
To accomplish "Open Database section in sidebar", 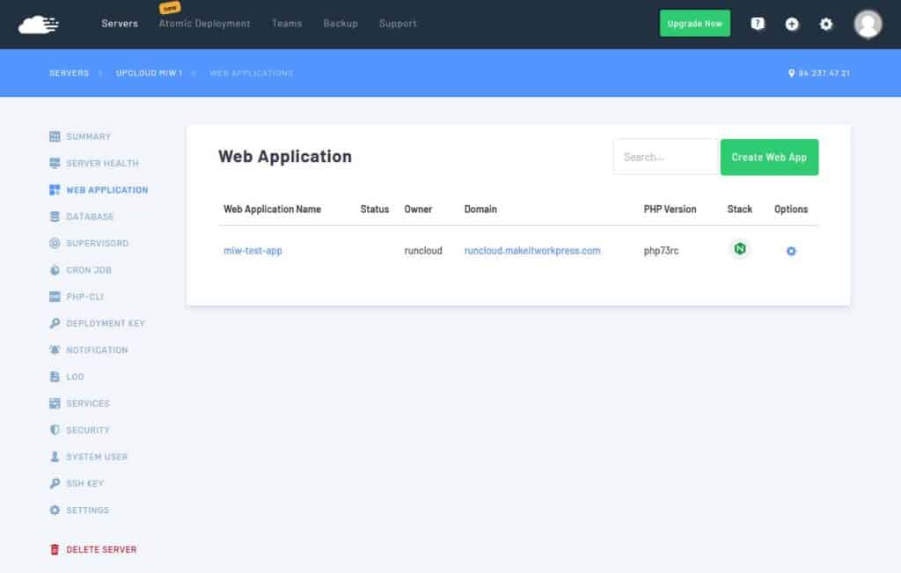I will pyautogui.click(x=90, y=217).
